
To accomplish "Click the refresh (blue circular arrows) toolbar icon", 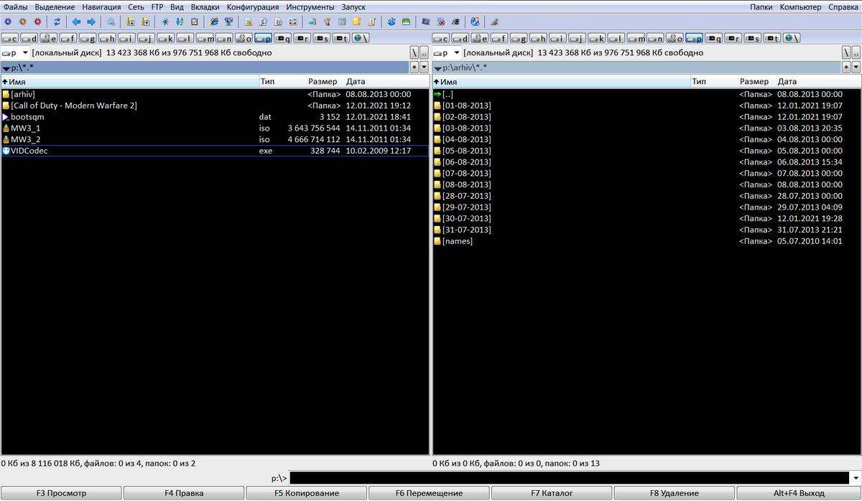I will pos(57,21).
